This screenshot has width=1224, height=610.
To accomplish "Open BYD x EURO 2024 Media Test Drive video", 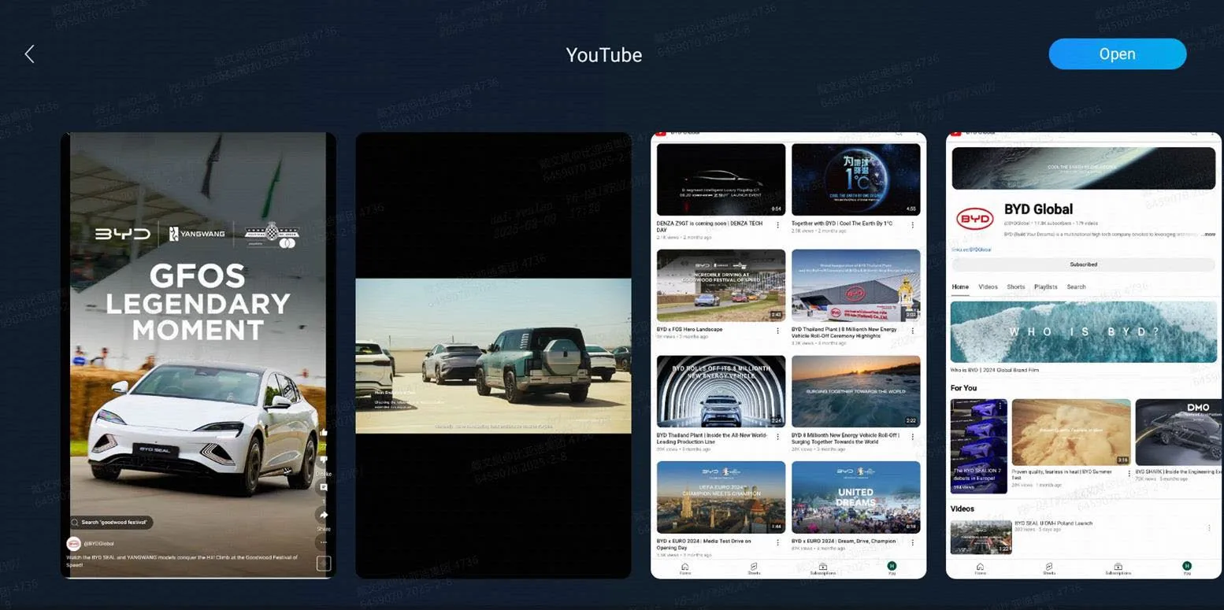I will 721,497.
